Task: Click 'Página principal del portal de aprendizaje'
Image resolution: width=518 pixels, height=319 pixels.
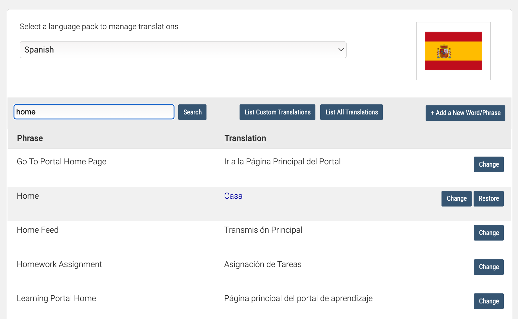Action: click(x=298, y=299)
